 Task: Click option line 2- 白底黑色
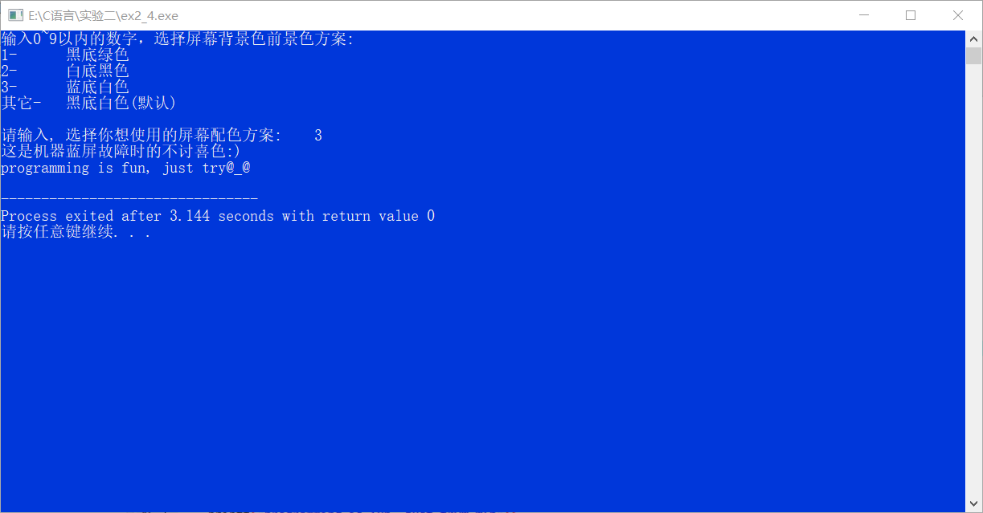[65, 71]
